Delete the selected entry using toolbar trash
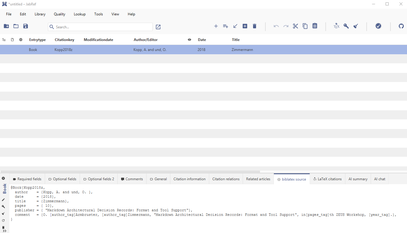Image resolution: width=407 pixels, height=233 pixels. (255, 26)
